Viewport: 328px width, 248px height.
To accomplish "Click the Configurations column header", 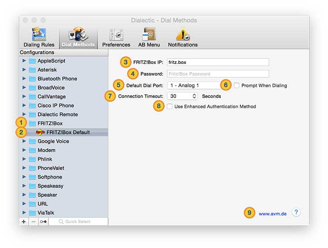I will coord(63,52).
